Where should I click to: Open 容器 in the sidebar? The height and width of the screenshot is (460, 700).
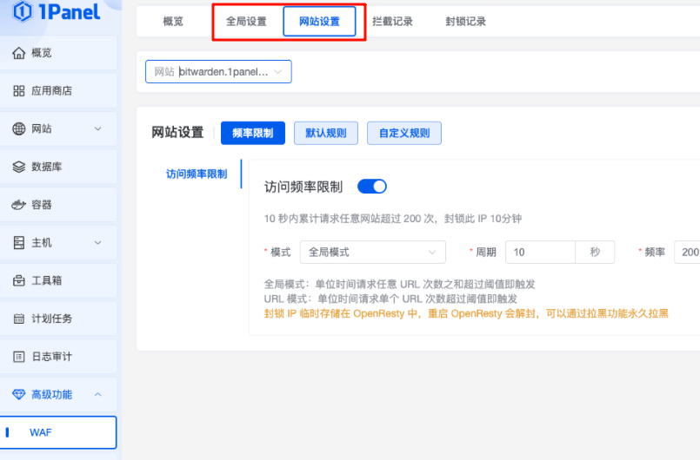(58, 205)
